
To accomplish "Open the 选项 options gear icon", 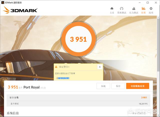I will tap(151, 8).
